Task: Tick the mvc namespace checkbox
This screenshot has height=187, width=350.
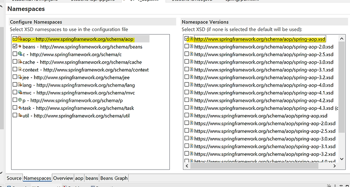Action: 15,93
